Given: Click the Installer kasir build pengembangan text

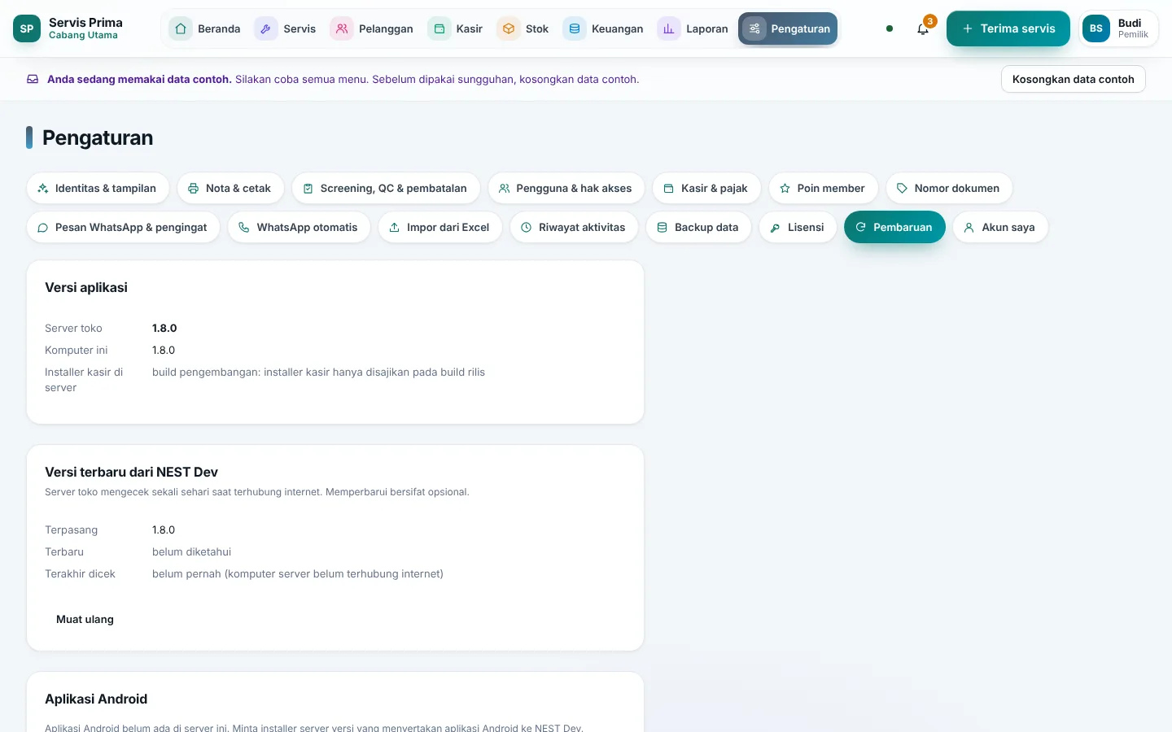Looking at the screenshot, I should [318, 372].
